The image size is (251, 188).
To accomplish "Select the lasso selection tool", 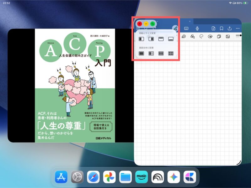I will (x=201, y=36).
